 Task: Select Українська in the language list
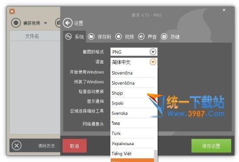133,143
